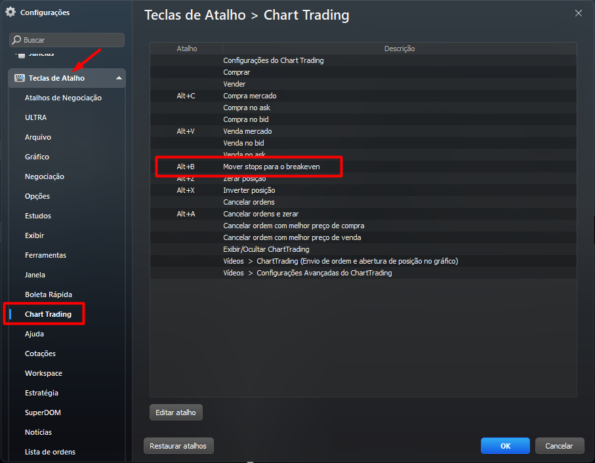Open the Lista de ordens category
595x463 pixels.
50,453
